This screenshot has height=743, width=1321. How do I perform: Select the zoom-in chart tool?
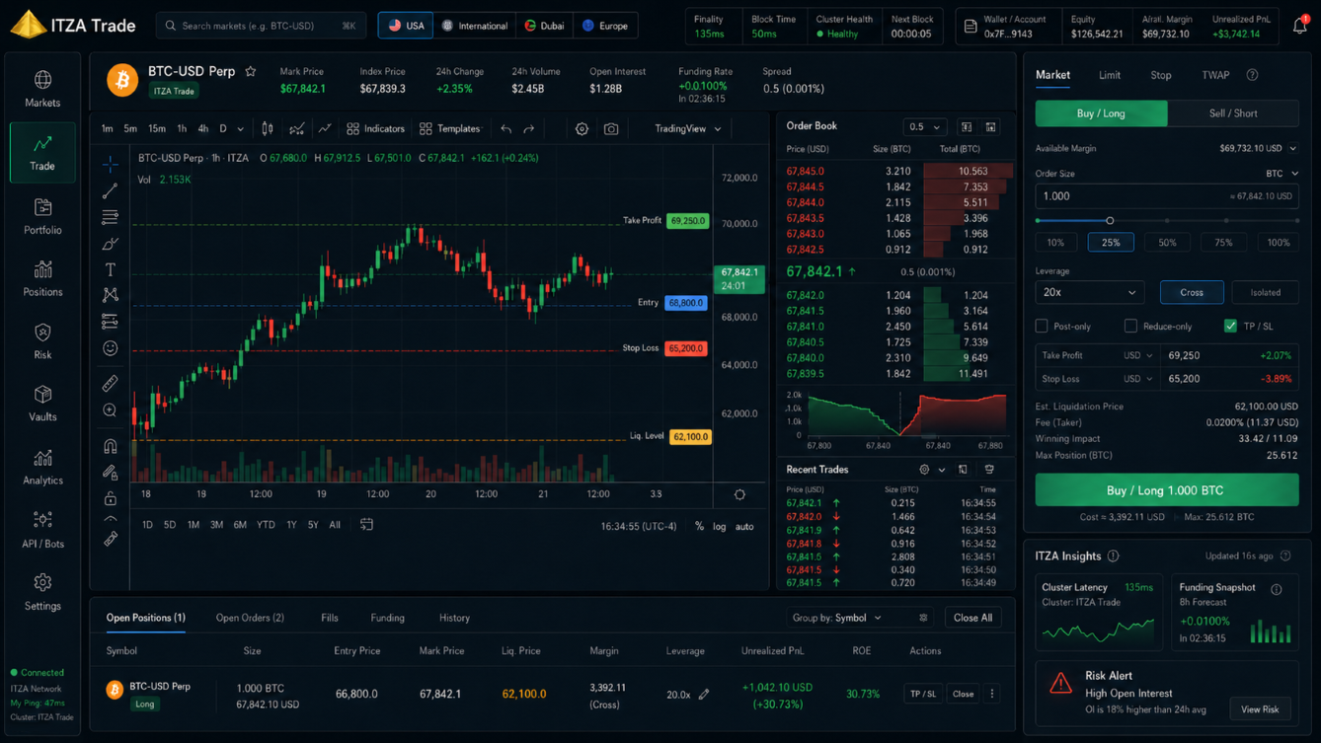point(110,410)
